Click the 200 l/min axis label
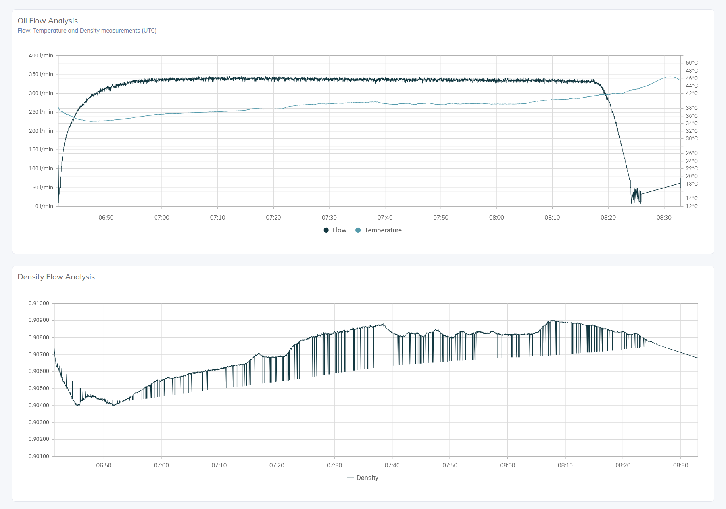The height and width of the screenshot is (509, 726). coord(41,131)
